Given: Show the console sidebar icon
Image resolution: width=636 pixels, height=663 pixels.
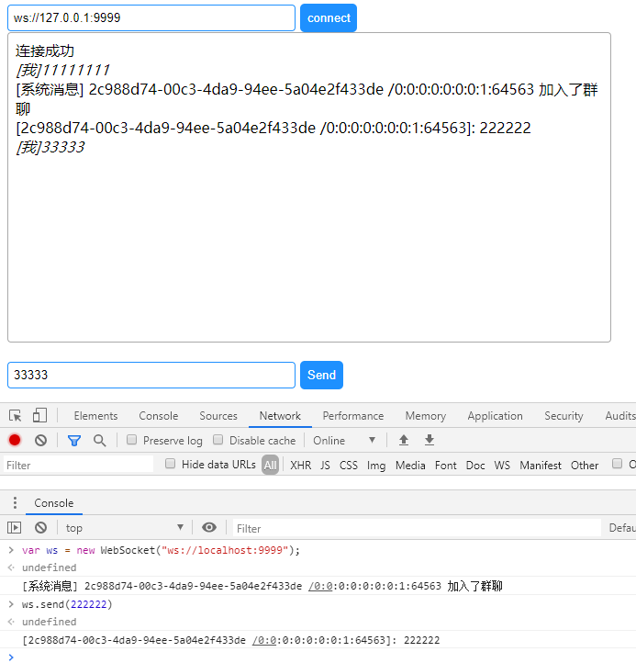Looking at the screenshot, I should click(15, 527).
